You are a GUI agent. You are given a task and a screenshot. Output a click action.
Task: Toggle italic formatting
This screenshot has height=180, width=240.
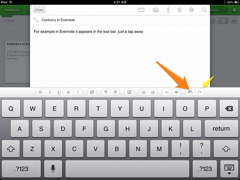pos(50,92)
